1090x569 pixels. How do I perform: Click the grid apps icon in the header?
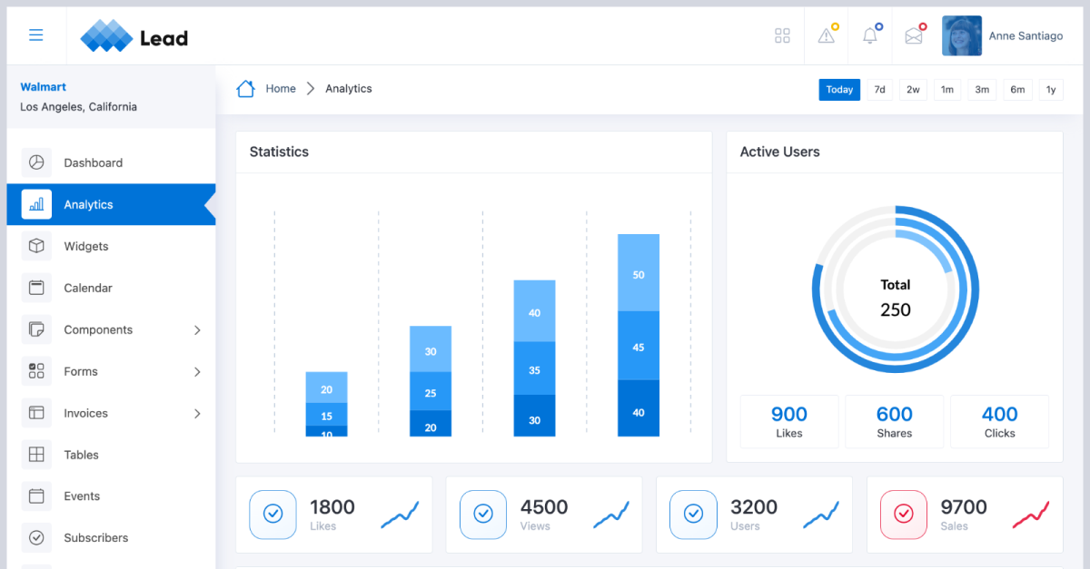click(x=782, y=35)
